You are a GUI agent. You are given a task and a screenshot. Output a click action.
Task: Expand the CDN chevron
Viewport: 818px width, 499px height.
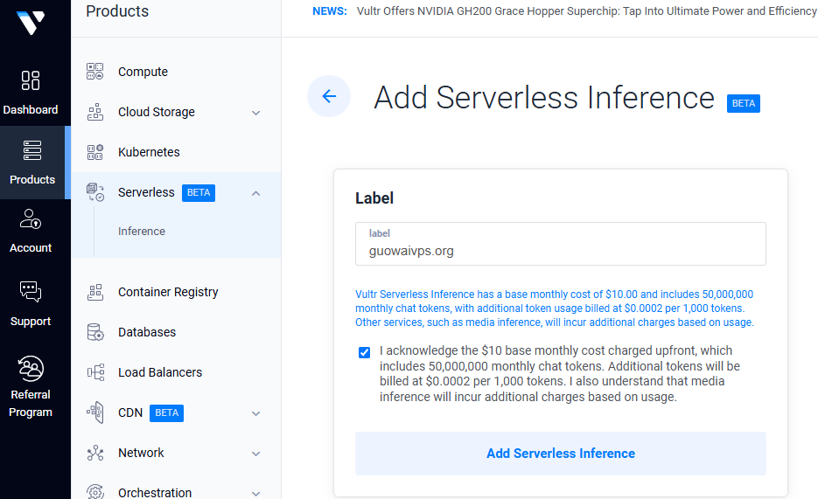[255, 413]
